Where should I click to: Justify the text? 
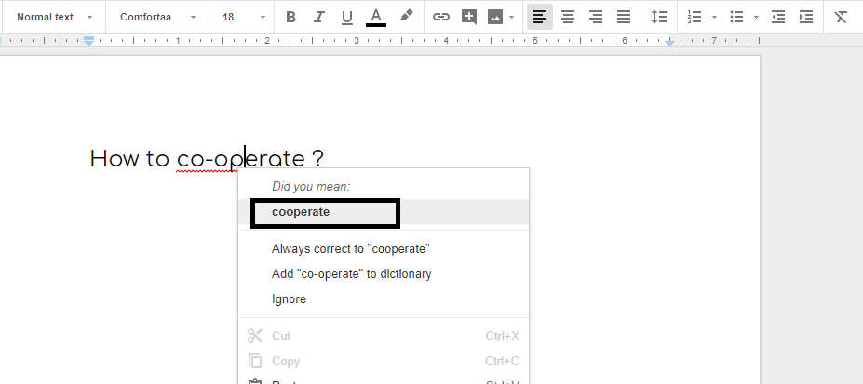[624, 17]
